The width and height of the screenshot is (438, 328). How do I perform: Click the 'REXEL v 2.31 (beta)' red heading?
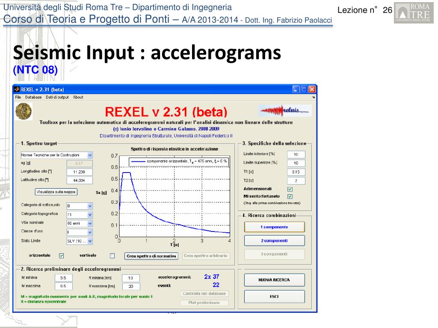(166, 112)
